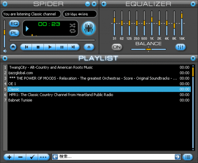Skip to previous track
The width and height of the screenshot is (198, 163).
[x=26, y=47]
